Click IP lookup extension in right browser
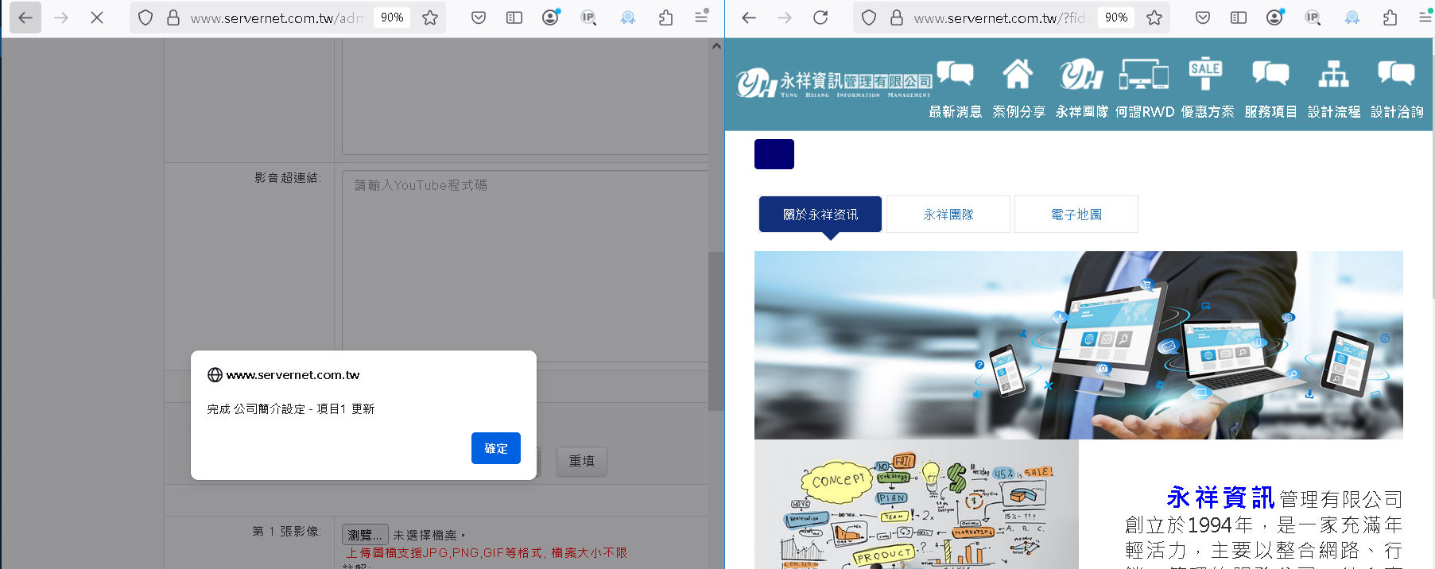This screenshot has height=569, width=1435. click(1313, 17)
